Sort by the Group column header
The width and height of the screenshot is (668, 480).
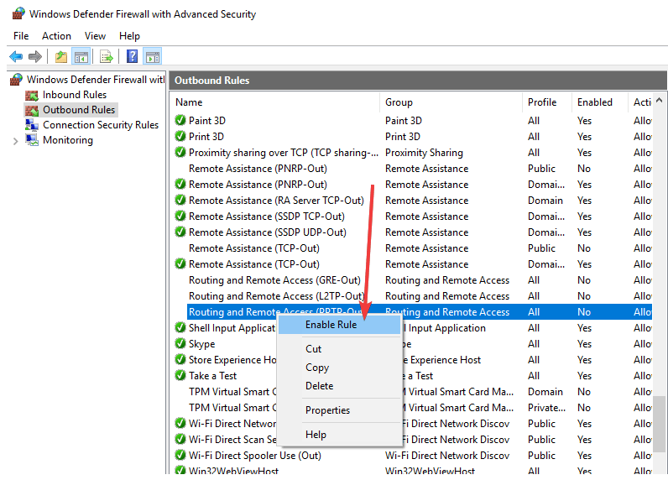click(x=451, y=102)
